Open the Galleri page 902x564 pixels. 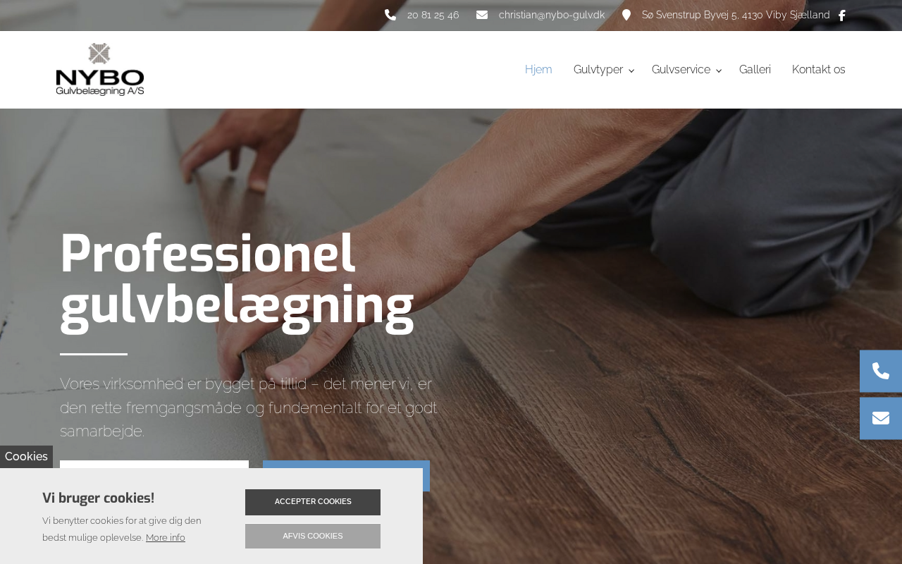(755, 70)
